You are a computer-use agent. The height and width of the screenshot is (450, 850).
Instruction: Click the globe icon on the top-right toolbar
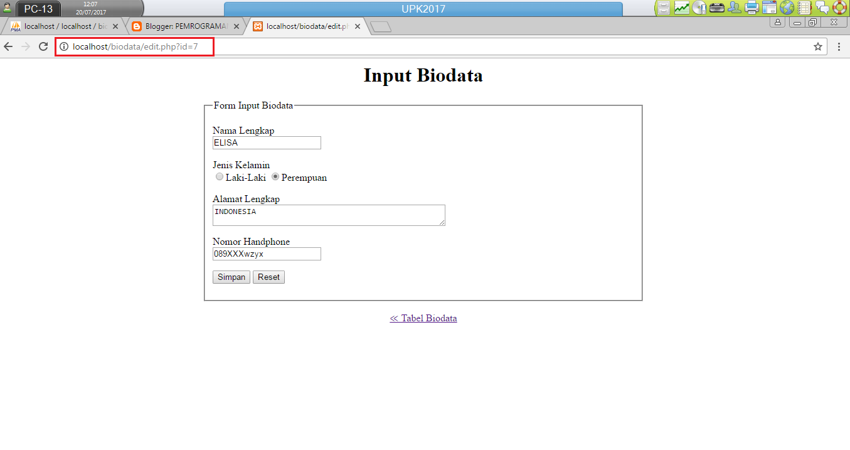click(787, 8)
